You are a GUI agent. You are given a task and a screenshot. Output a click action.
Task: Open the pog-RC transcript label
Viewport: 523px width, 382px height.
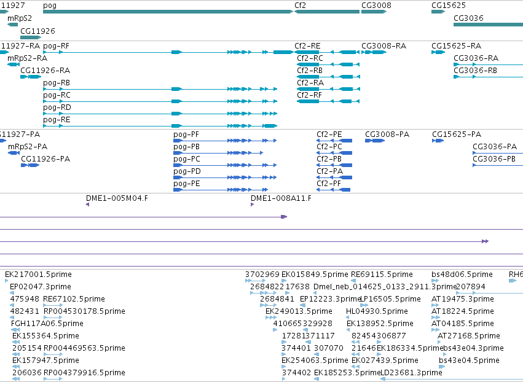[57, 95]
